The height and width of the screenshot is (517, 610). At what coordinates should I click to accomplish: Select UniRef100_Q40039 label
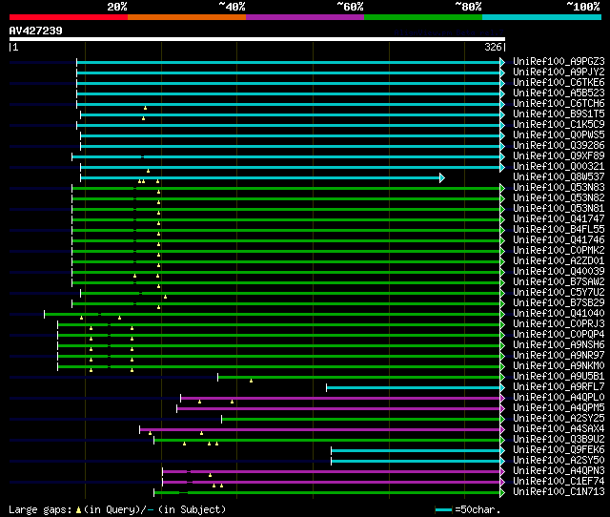point(559,272)
